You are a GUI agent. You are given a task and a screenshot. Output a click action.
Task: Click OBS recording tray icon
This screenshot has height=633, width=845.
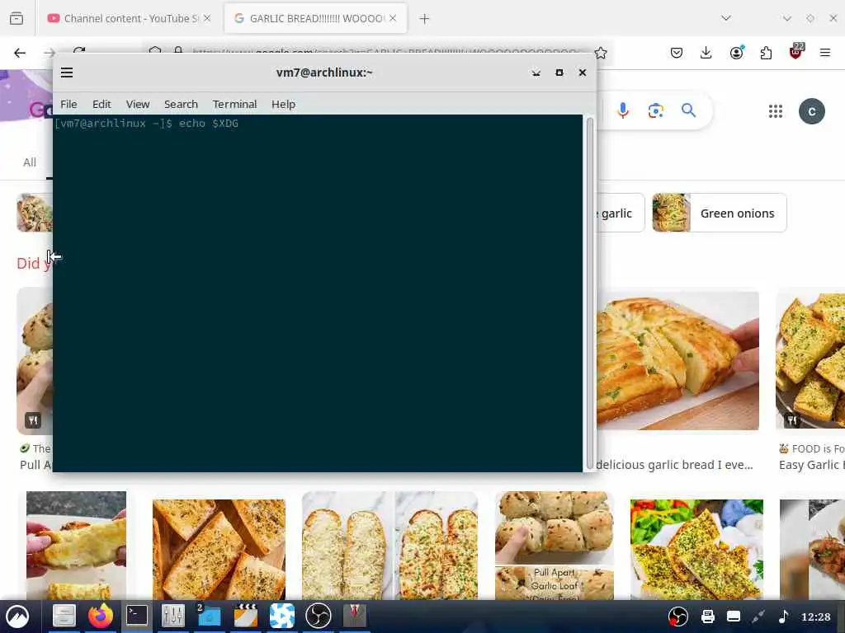pyautogui.click(x=678, y=617)
